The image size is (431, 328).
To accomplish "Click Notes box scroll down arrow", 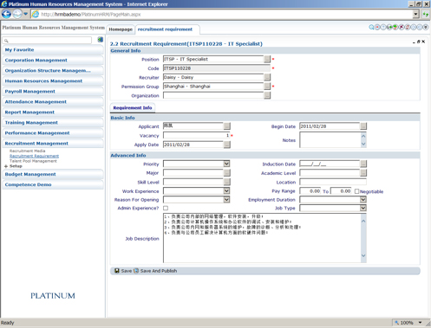I will click(363, 144).
